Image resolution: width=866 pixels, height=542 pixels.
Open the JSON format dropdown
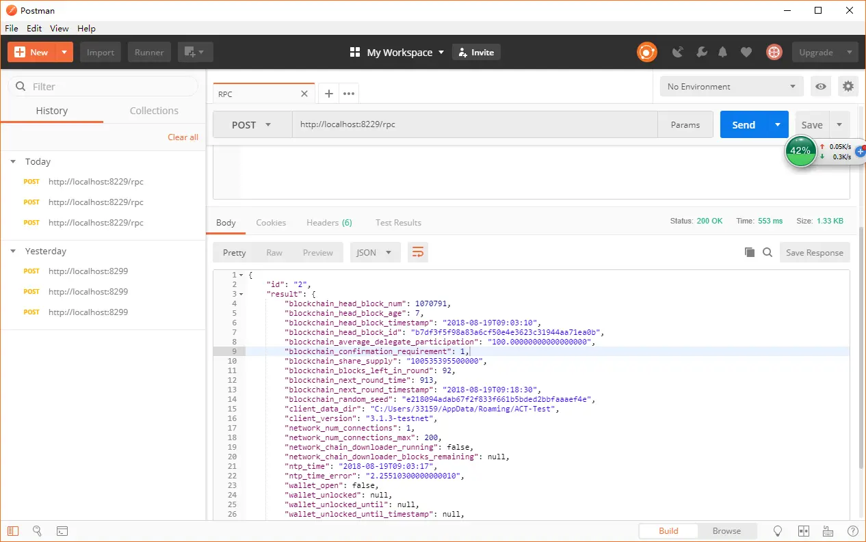(375, 252)
